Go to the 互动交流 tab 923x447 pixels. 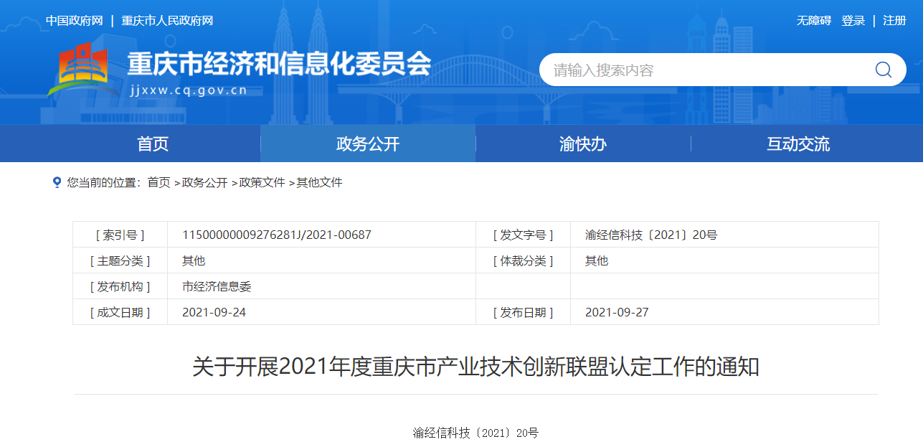[798, 143]
